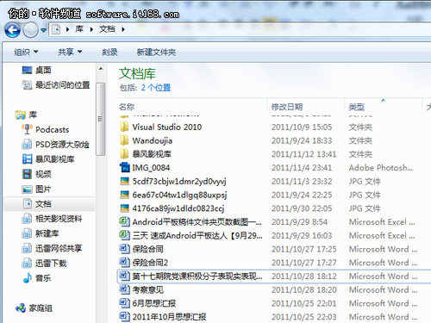This screenshot has width=431, height=323.
Task: Select 文档 library in sidebar
Action: pos(49,204)
